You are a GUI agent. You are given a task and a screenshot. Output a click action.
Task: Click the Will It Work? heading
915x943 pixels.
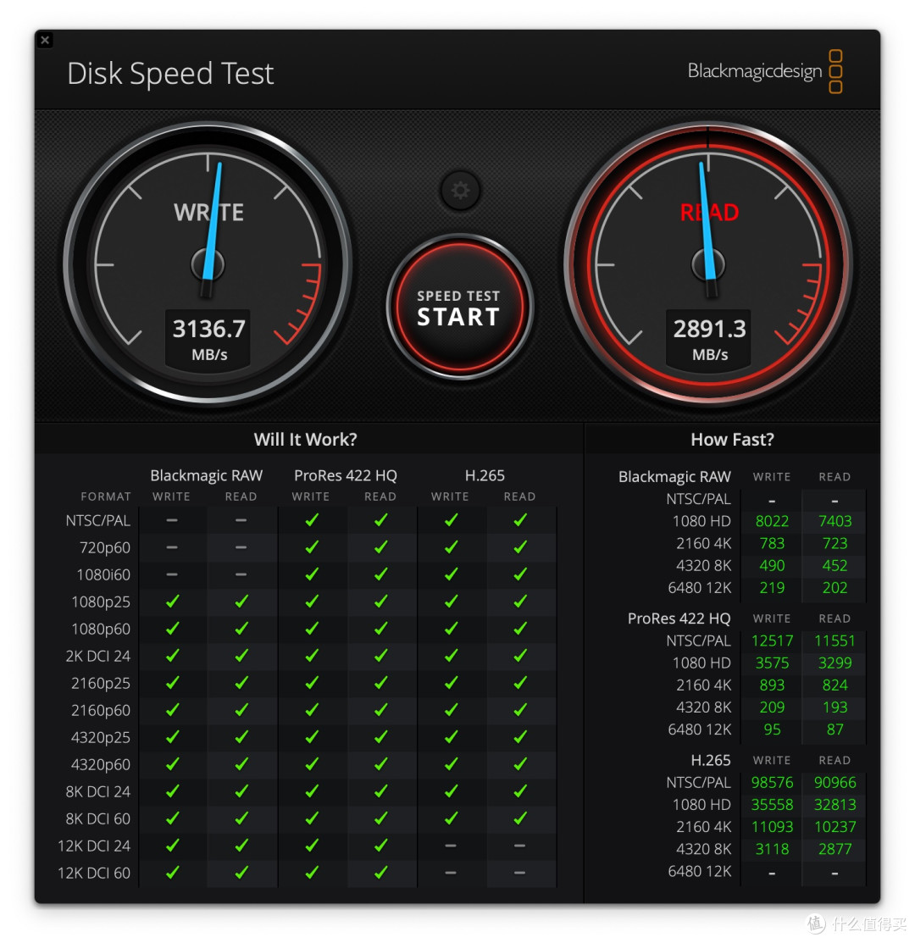click(x=305, y=440)
